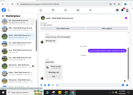This screenshot has height=95, width=133.
Task: Open the Friends icon in top navigation
Action: (65, 10)
